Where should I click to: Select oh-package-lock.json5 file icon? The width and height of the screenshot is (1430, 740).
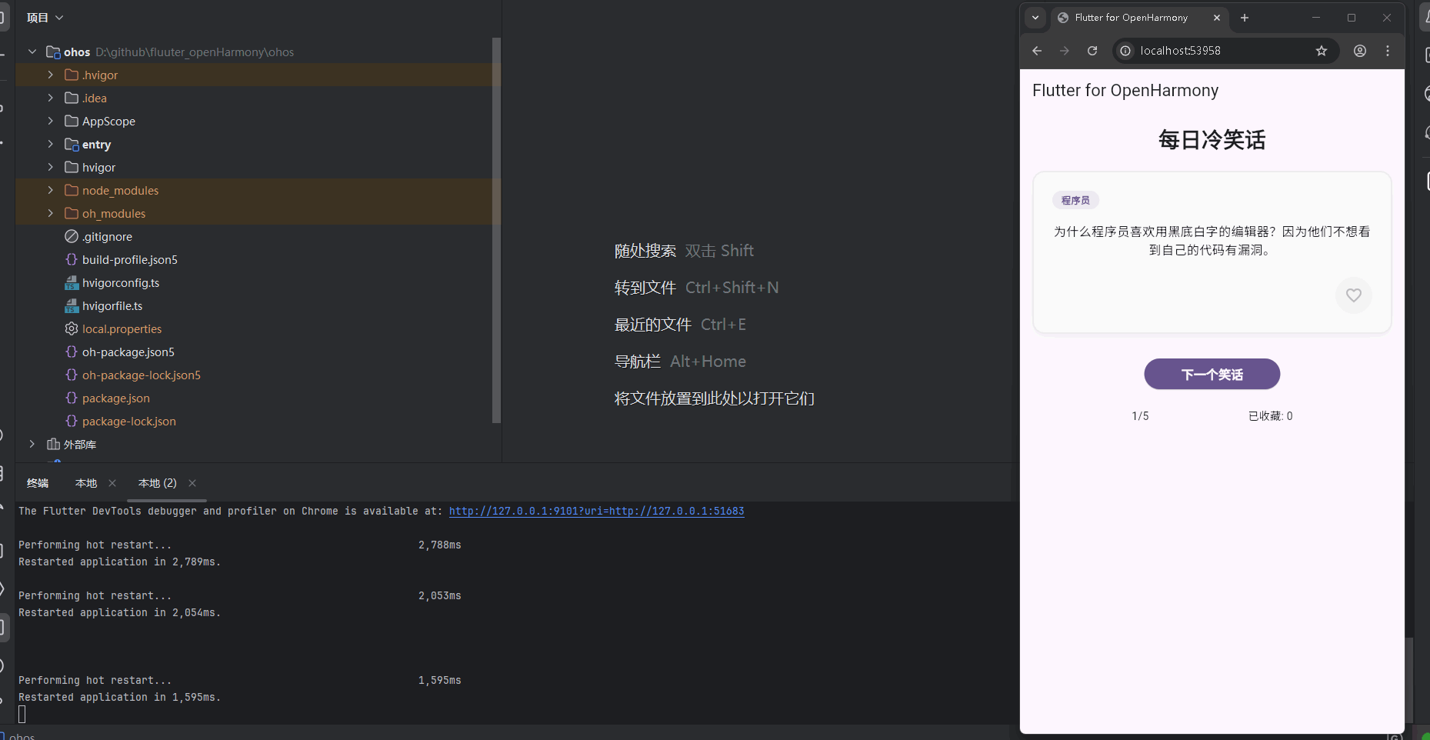[x=72, y=375]
